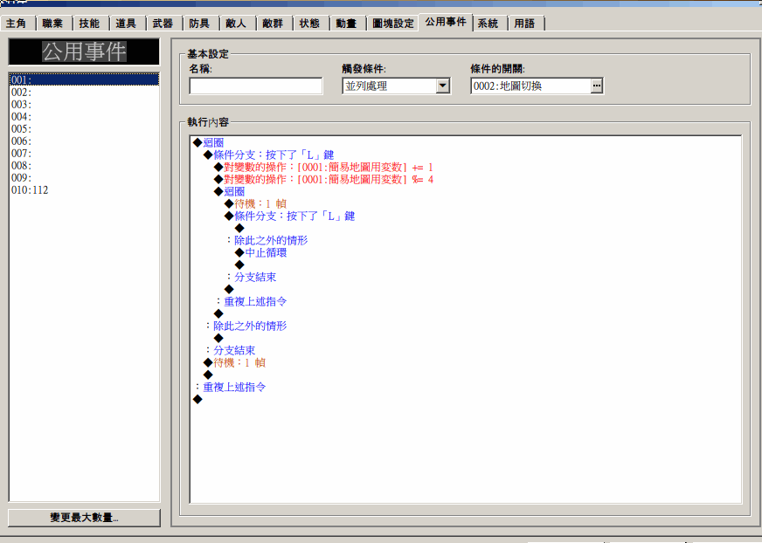Screen dimensions: 762x543
Task: Open the 用語 tab
Action: pos(525,24)
